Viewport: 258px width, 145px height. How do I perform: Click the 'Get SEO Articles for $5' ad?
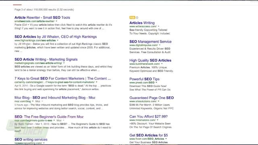tap(149, 135)
